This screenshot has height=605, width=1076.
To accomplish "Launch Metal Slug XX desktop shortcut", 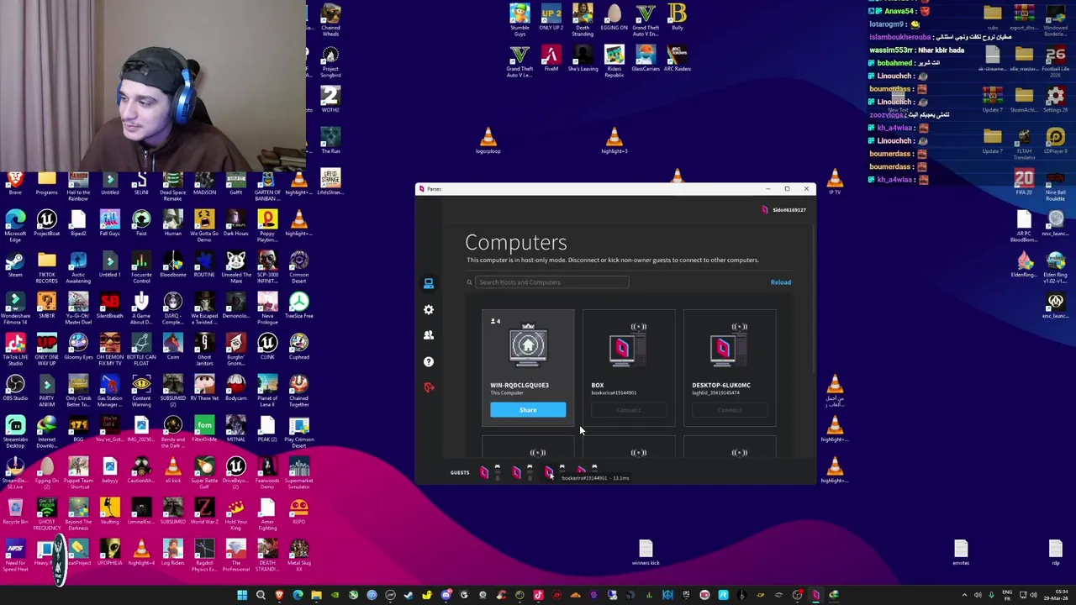I will [x=298, y=556].
